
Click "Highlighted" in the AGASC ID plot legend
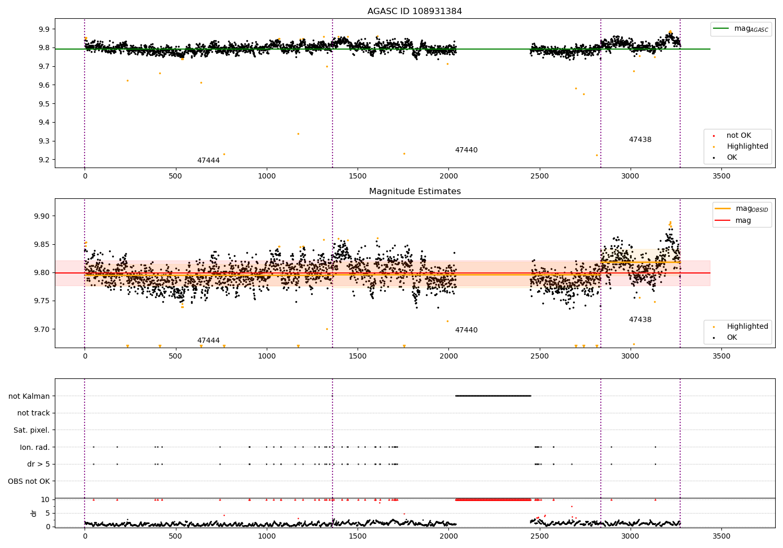point(748,147)
